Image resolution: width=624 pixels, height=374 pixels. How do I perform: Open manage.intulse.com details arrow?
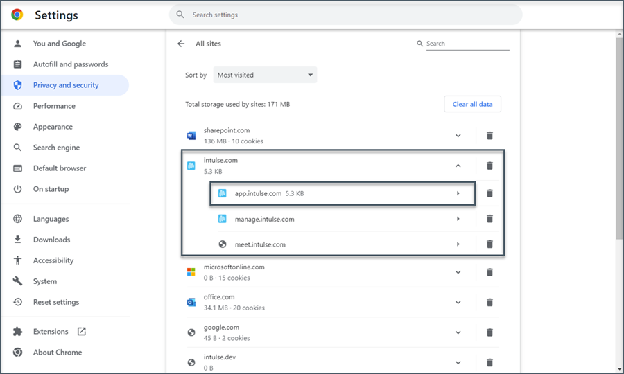click(x=458, y=219)
